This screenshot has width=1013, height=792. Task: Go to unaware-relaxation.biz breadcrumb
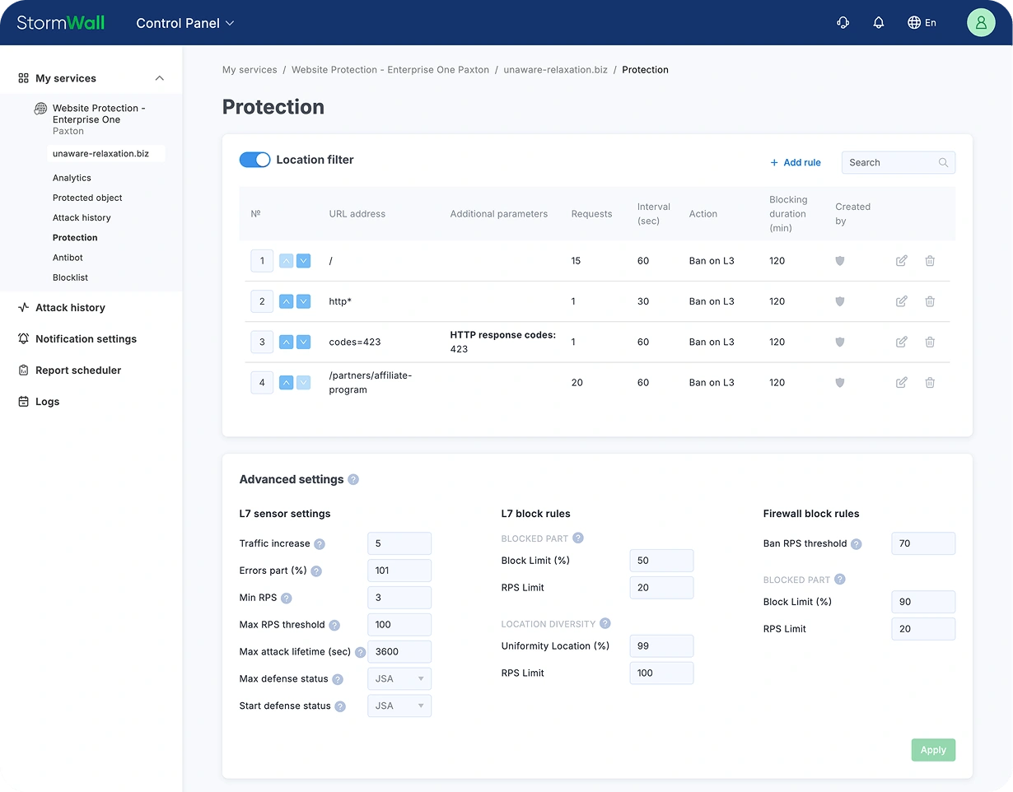click(x=555, y=70)
